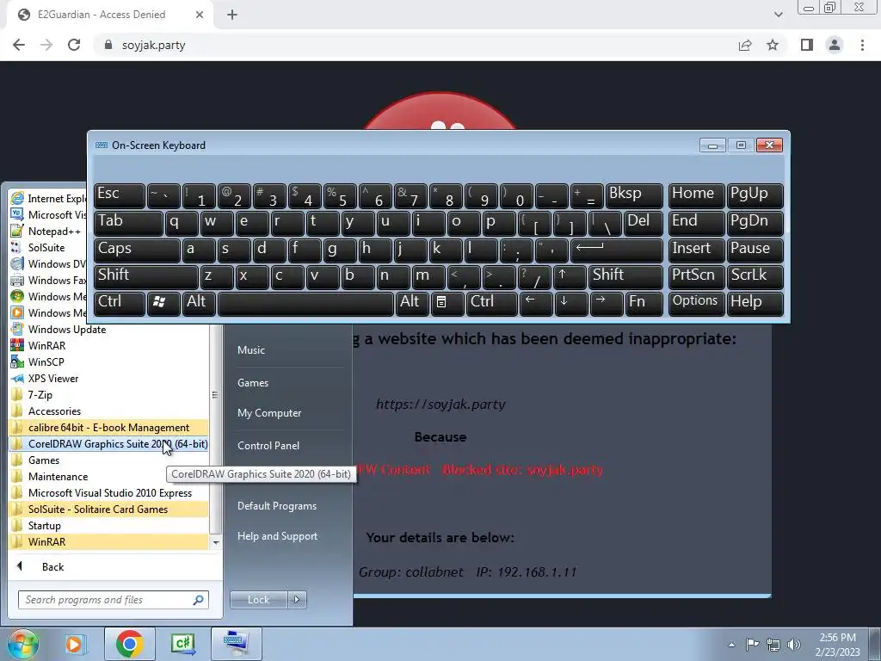Open Games in Start menu right pane
This screenshot has width=881, height=661.
click(253, 382)
